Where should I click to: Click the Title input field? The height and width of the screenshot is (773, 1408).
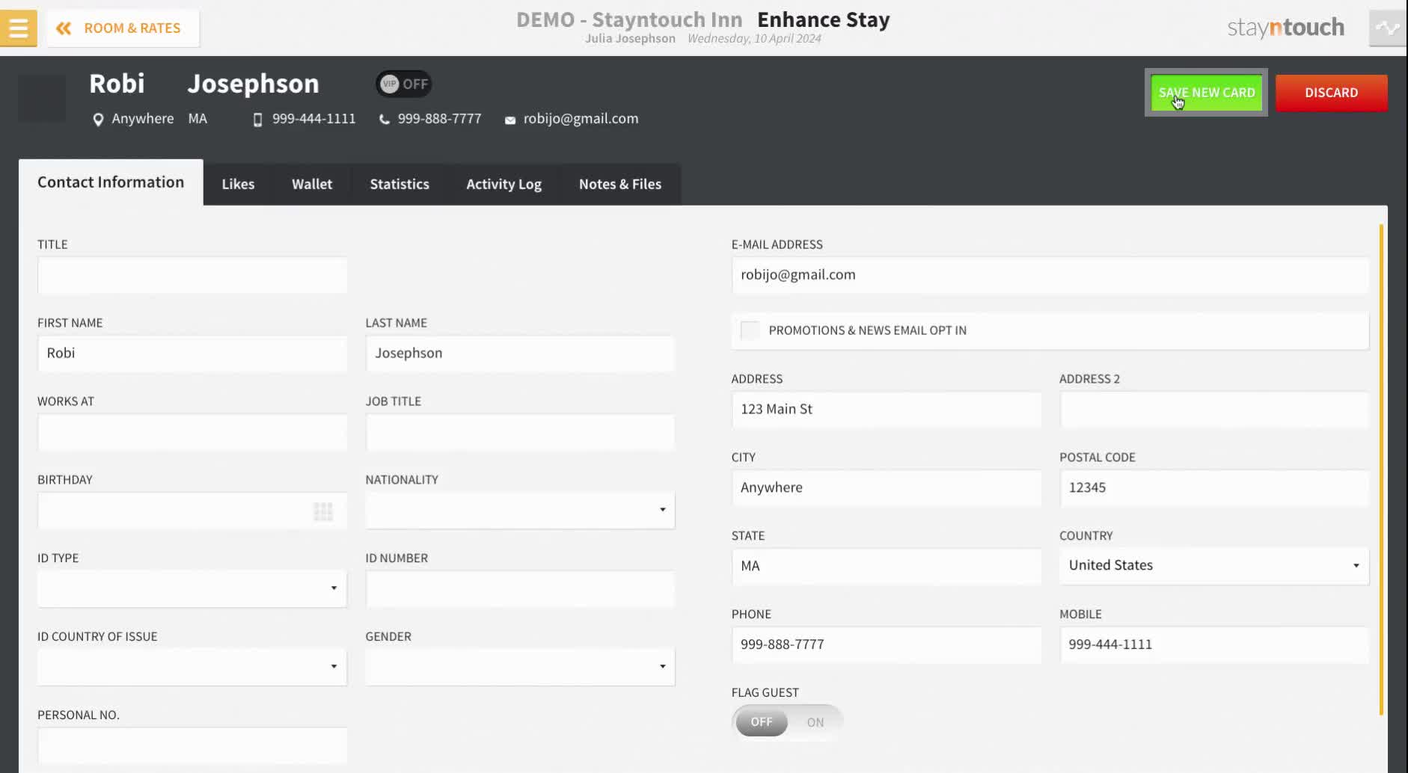tap(192, 275)
